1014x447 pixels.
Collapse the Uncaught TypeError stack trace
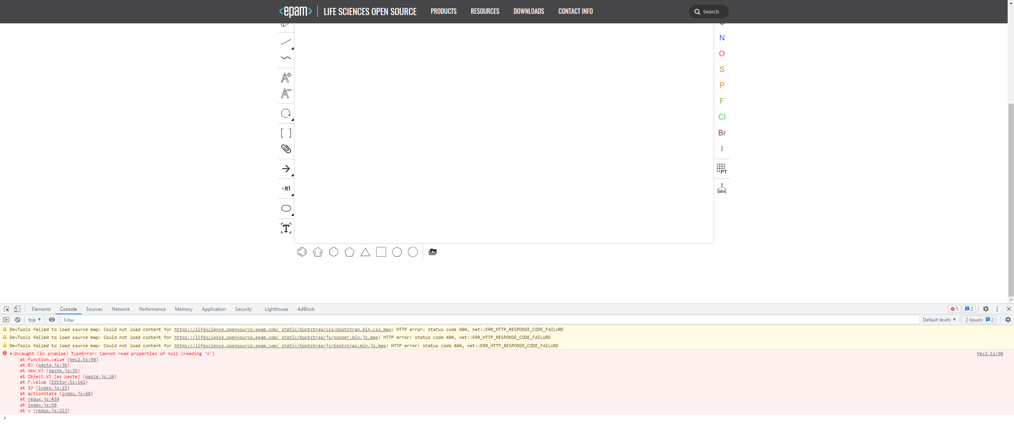click(x=11, y=354)
